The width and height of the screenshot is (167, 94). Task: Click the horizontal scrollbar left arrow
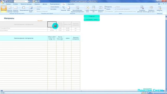(x=2, y=91)
